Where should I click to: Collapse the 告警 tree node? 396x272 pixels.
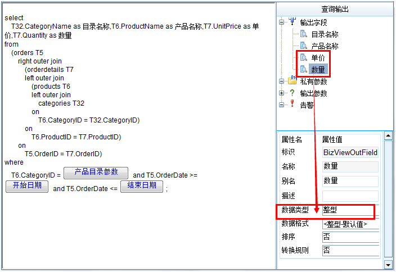coord(281,105)
